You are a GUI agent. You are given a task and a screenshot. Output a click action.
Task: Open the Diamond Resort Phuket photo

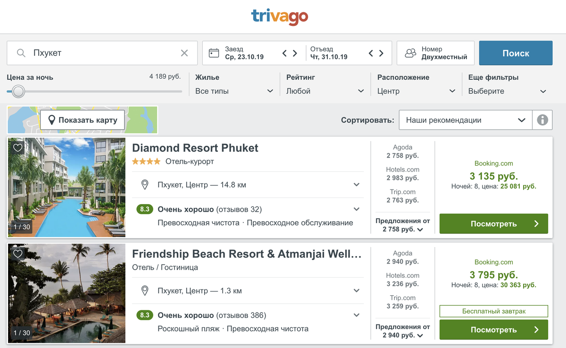(x=67, y=187)
